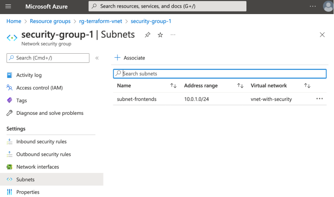Open the user account avatar
Image resolution: width=334 pixels, height=197 pixels.
point(328,6)
